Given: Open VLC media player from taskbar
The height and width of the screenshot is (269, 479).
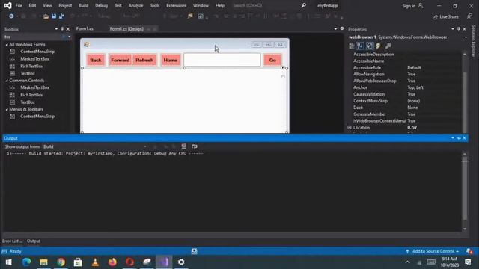Looking at the screenshot, I should pos(95,262).
